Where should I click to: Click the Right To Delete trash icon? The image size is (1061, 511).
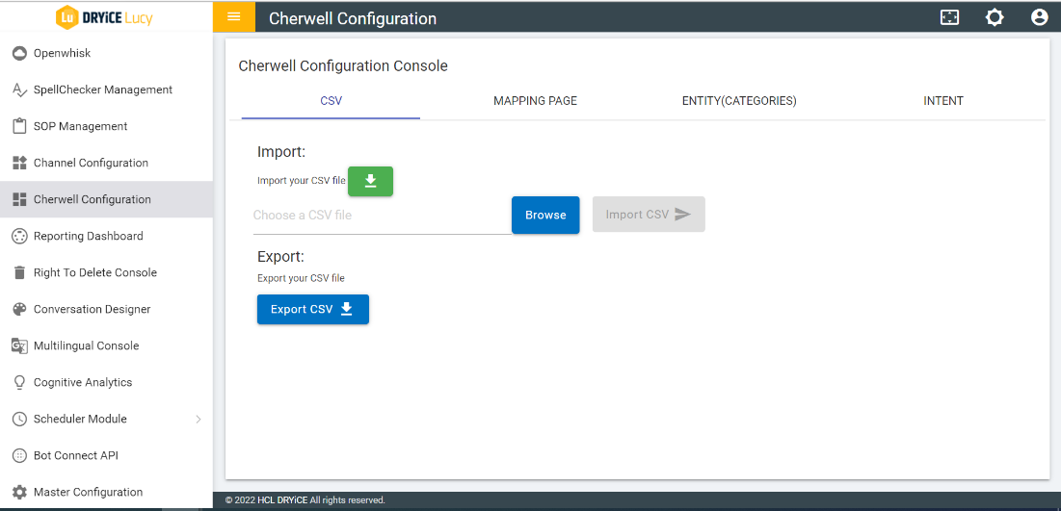pos(19,272)
